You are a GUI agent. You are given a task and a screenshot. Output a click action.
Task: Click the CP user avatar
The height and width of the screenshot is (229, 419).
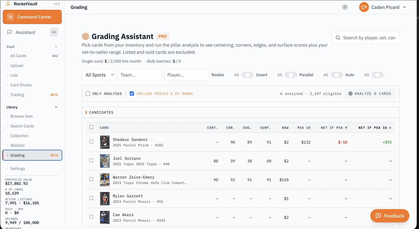click(364, 7)
